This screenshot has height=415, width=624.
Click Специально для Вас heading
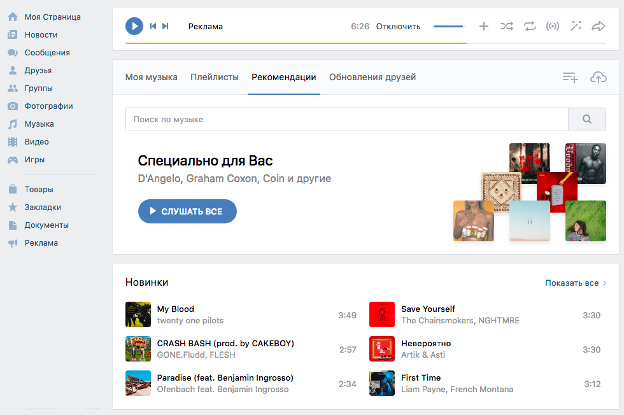pos(205,161)
